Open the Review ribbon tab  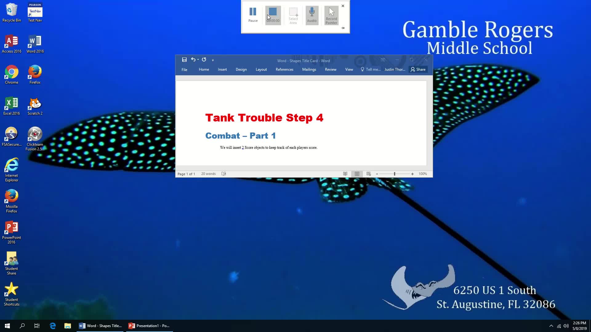point(331,69)
